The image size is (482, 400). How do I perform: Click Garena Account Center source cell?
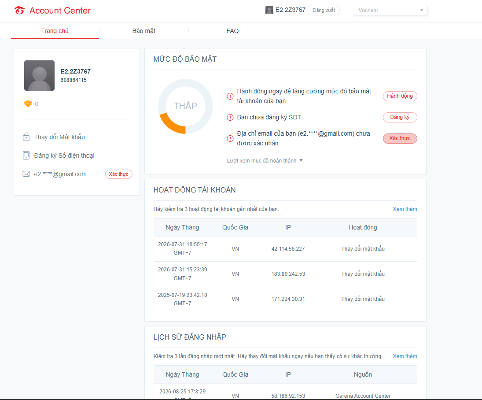coord(363,396)
